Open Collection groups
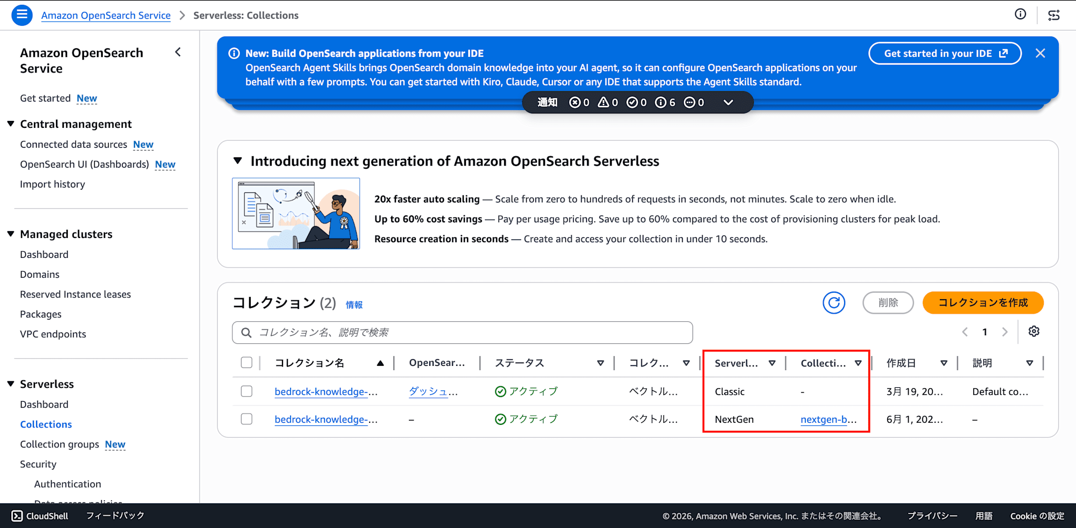The height and width of the screenshot is (528, 1076). pos(59,444)
